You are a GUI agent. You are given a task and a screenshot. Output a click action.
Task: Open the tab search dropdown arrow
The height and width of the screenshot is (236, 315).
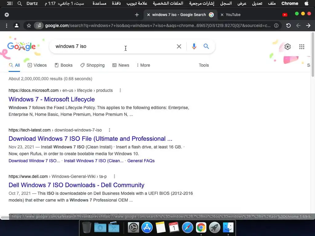click(x=7, y=15)
